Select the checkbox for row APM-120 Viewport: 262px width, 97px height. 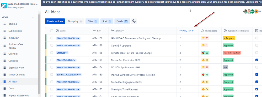52,38
